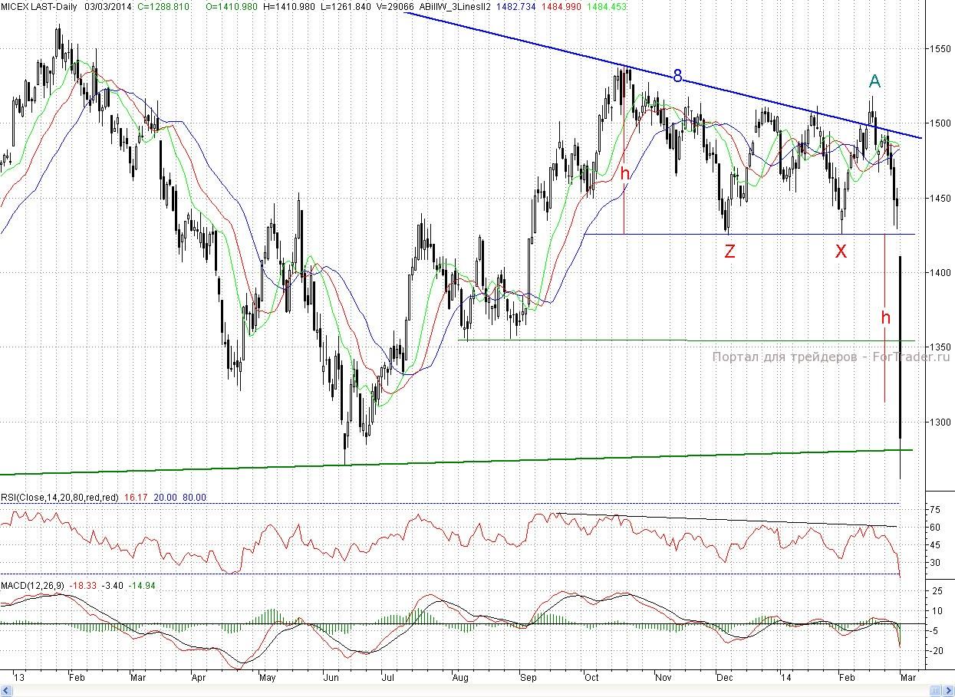This screenshot has height=697, width=955.
Task: Click the 1300 price axis label
Action: [940, 422]
